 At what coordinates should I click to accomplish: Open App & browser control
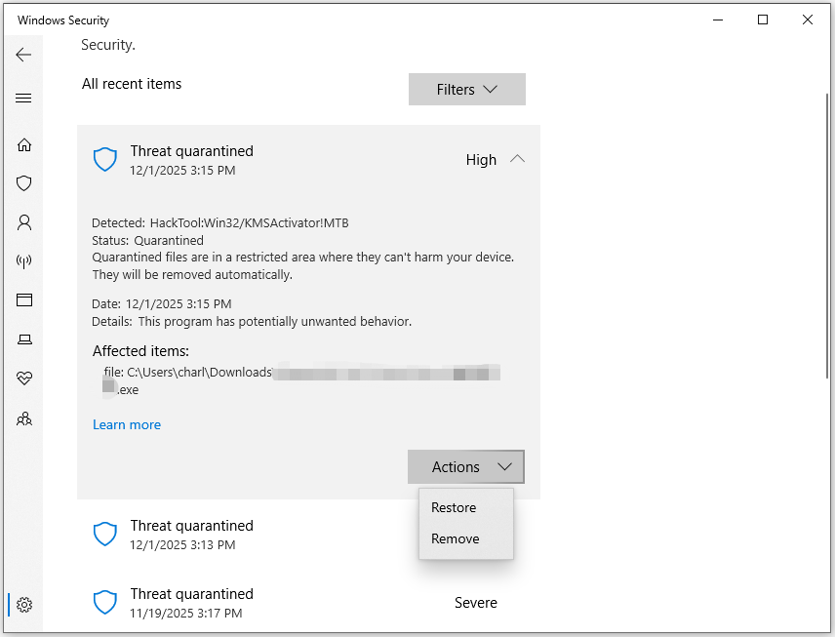(x=21, y=299)
